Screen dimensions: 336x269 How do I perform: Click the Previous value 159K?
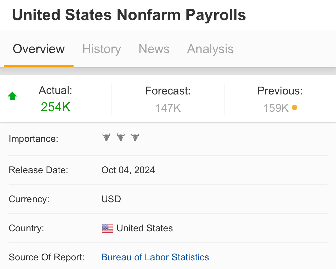coord(276,108)
